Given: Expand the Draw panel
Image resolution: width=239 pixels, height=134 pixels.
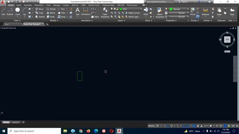Looking at the screenshot, I should tap(17, 20).
